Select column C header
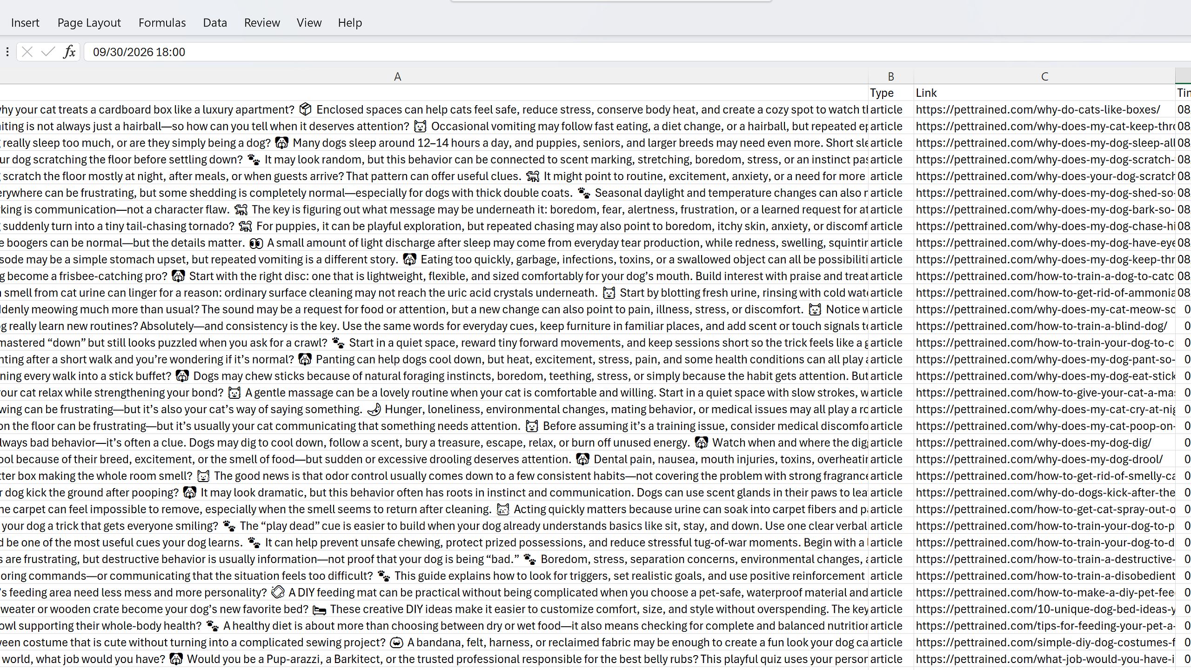Image resolution: width=1191 pixels, height=670 pixels. [x=1044, y=76]
